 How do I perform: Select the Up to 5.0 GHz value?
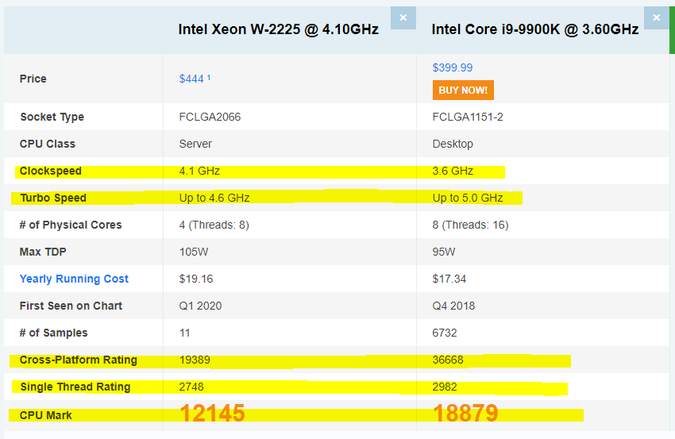click(468, 198)
